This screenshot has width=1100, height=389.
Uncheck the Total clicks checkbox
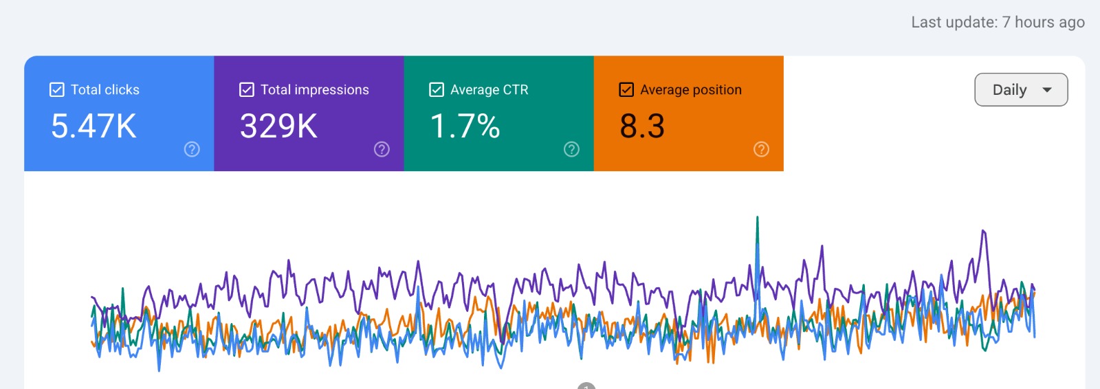pos(57,90)
